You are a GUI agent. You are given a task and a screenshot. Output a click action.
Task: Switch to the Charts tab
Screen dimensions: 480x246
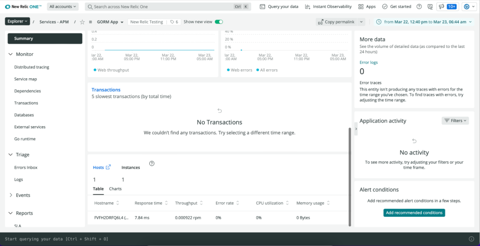click(x=115, y=189)
